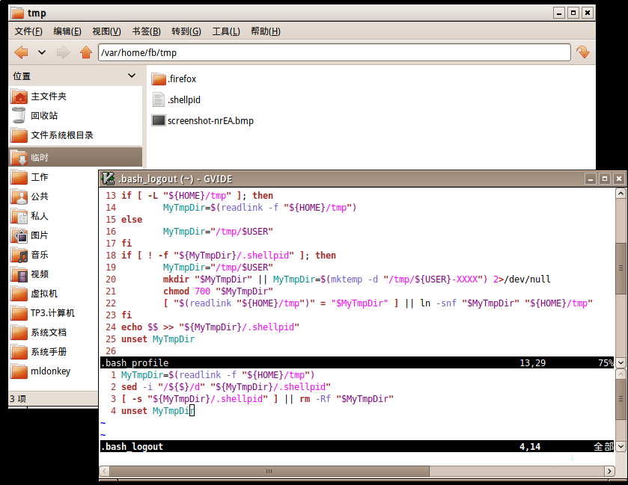Click 'chmod 700' on line 21

(186, 291)
